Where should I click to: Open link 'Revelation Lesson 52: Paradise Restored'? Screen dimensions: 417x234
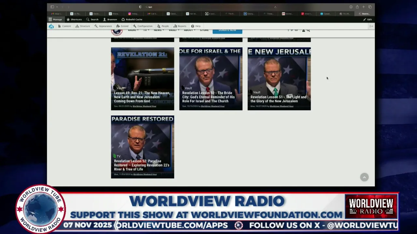click(x=141, y=165)
